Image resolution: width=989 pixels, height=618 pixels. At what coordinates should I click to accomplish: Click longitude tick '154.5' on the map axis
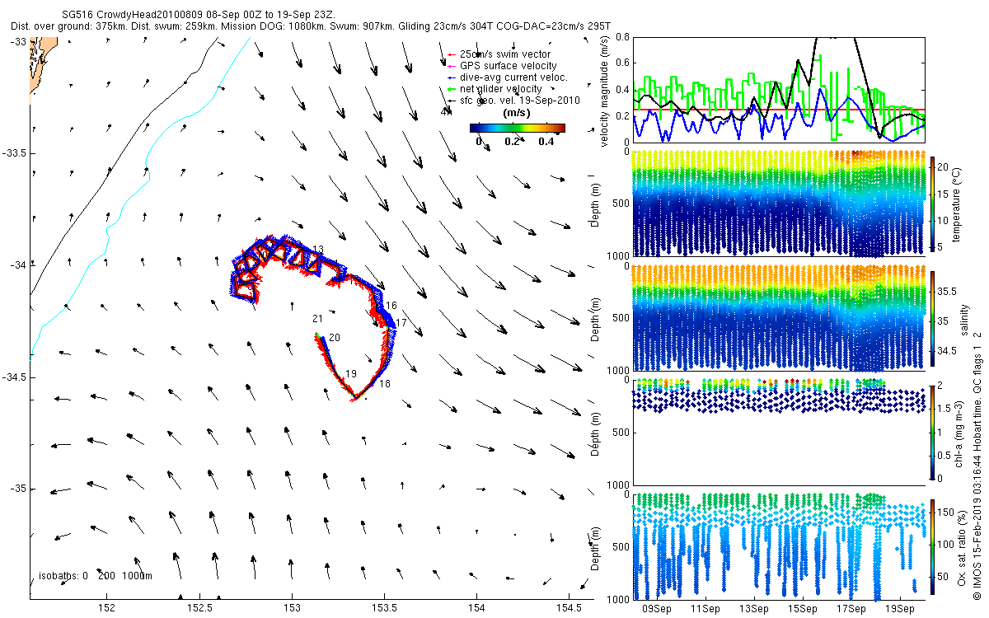coord(570,608)
